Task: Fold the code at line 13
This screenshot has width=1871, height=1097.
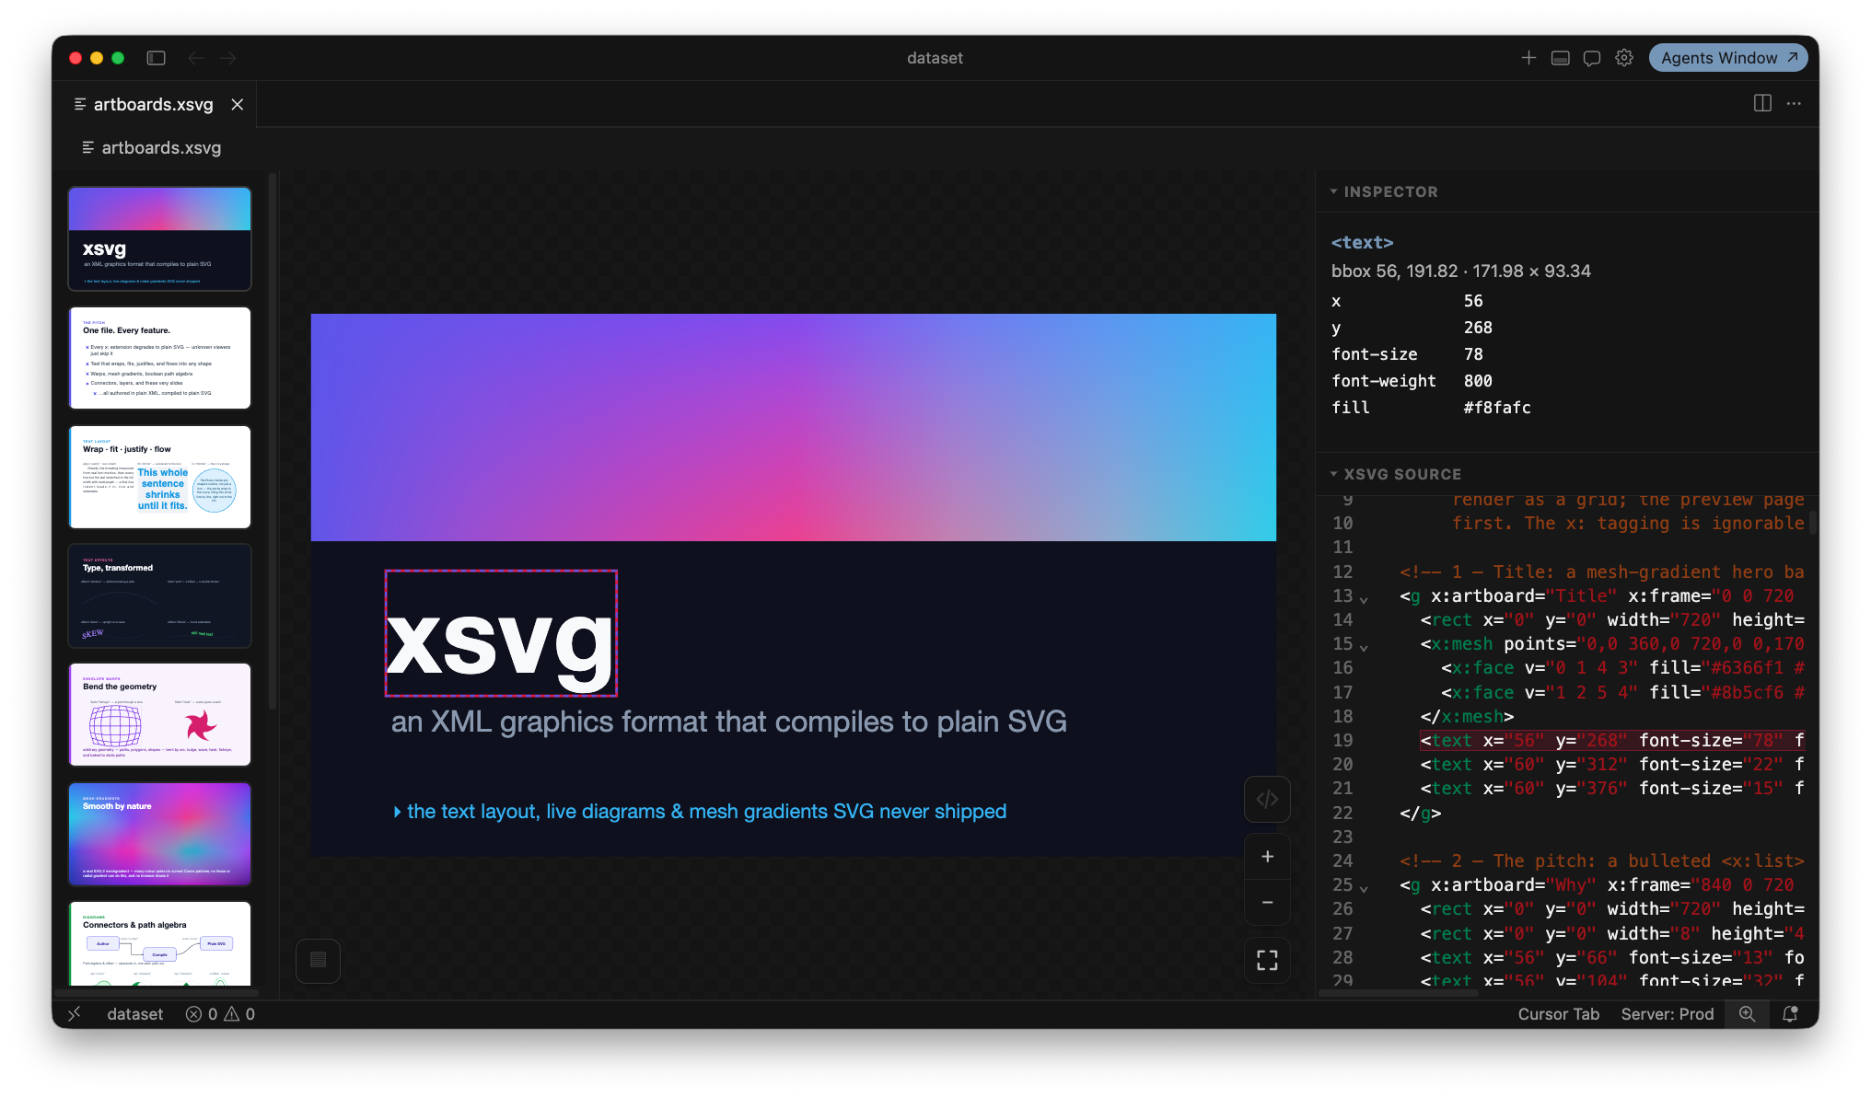Action: point(1364,600)
